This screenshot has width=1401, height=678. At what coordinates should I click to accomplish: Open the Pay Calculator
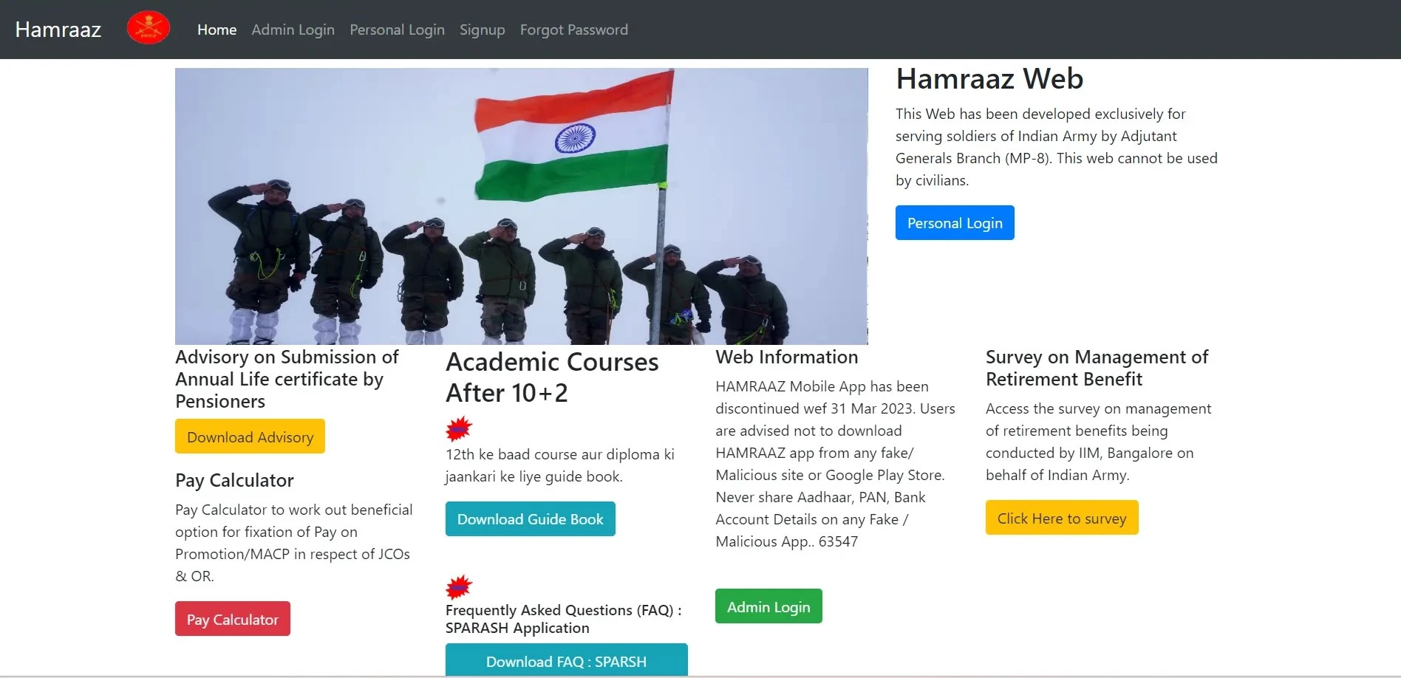[x=232, y=618]
